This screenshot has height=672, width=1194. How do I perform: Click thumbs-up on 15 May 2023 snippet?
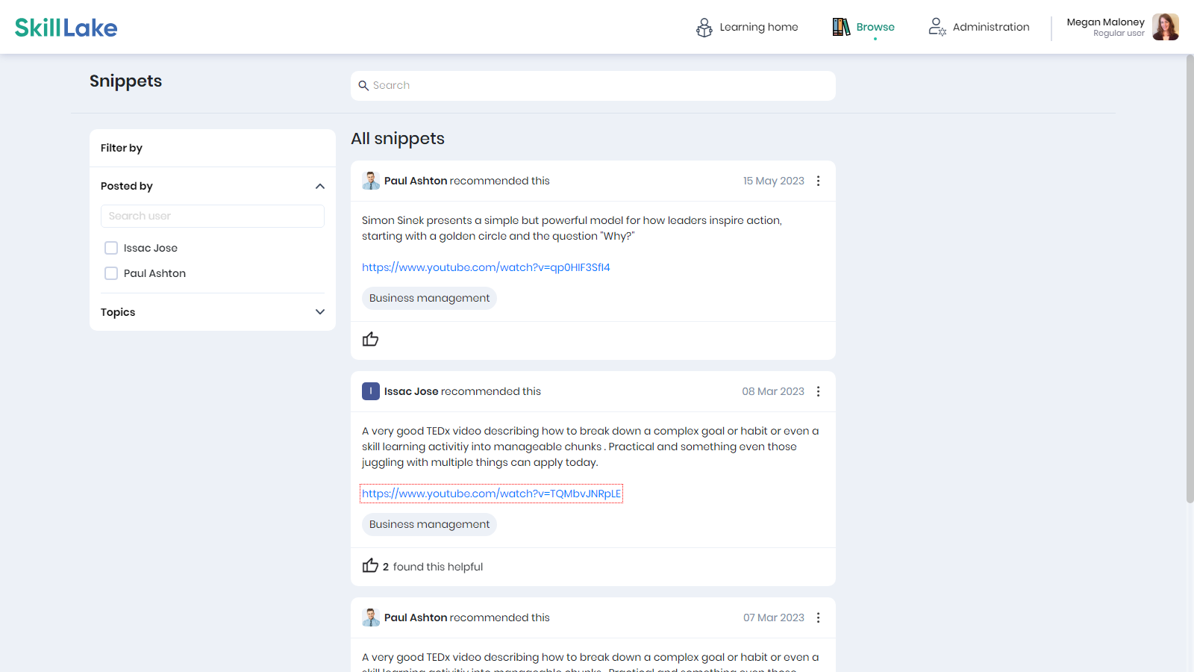point(370,340)
